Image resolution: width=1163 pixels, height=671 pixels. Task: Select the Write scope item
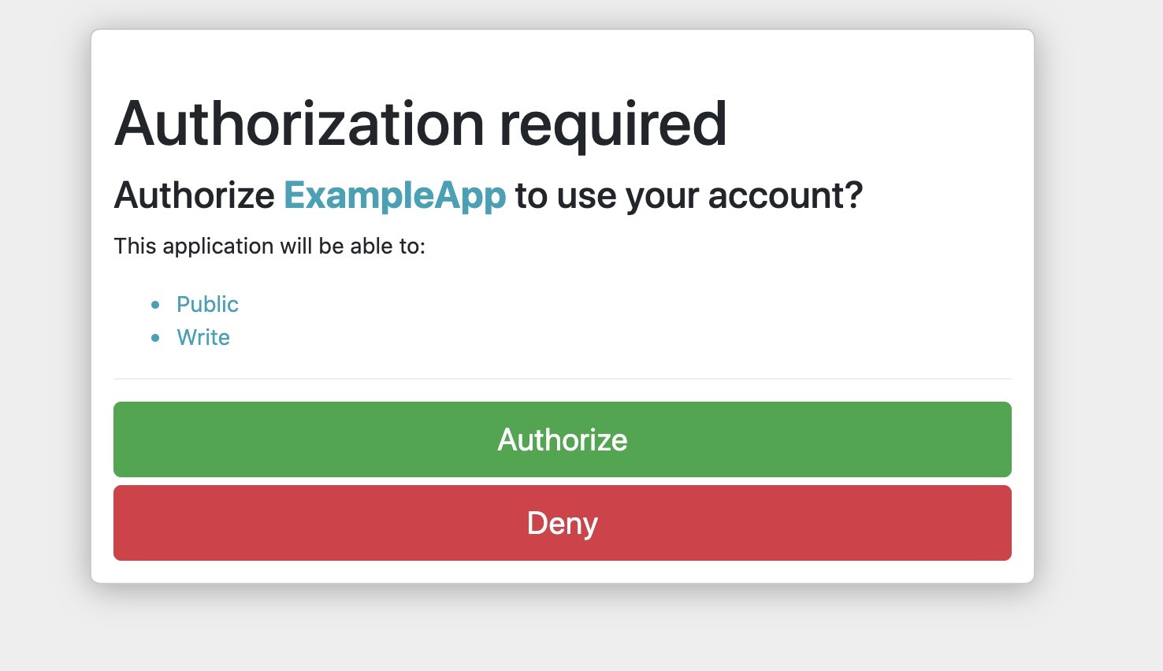tap(203, 337)
